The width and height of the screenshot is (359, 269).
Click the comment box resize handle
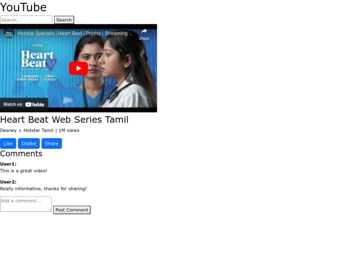[50, 210]
